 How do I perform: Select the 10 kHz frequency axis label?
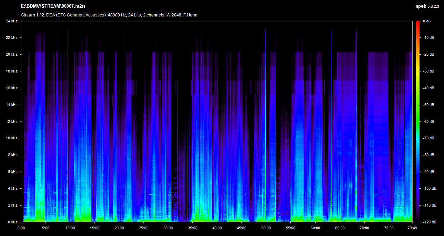tap(12, 138)
